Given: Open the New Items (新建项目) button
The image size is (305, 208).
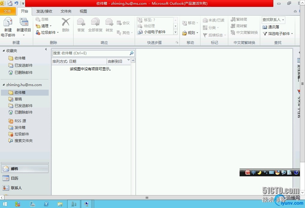Looking at the screenshot, I should 24,27.
